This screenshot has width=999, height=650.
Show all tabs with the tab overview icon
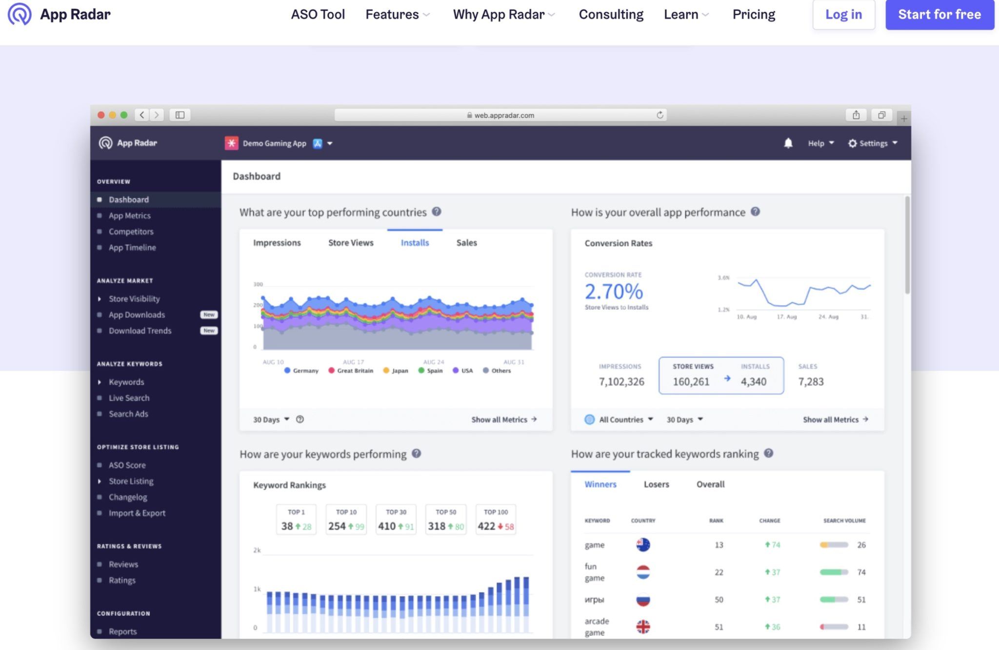pos(881,115)
